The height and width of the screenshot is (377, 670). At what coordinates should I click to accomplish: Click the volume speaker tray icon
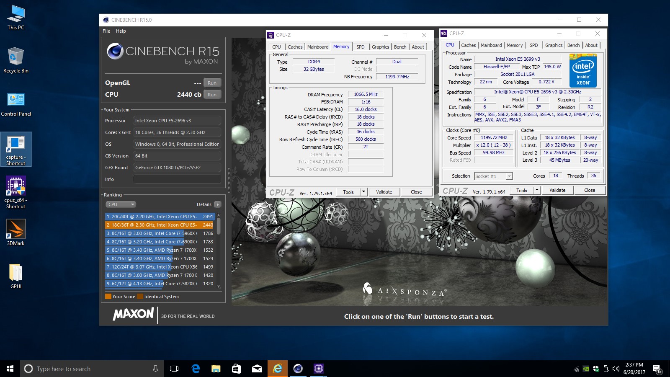[616, 369]
